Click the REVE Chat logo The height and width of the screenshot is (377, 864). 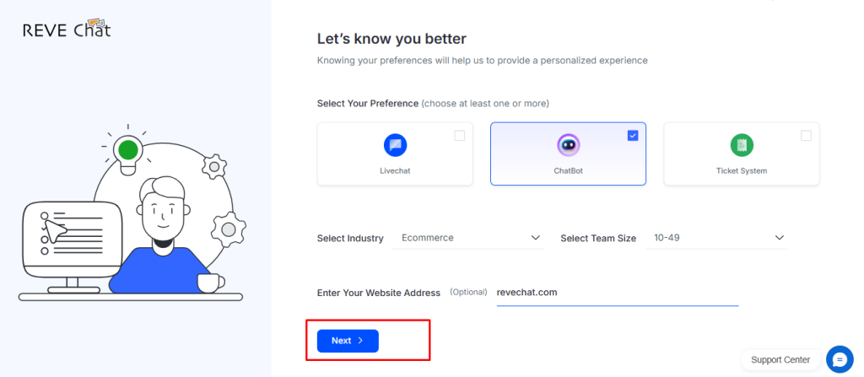tap(67, 30)
